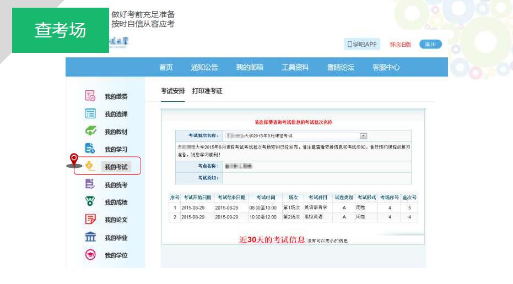This screenshot has width=513, height=284.
Task: Click the 考试开始日期 column header
Action: pyautogui.click(x=197, y=198)
